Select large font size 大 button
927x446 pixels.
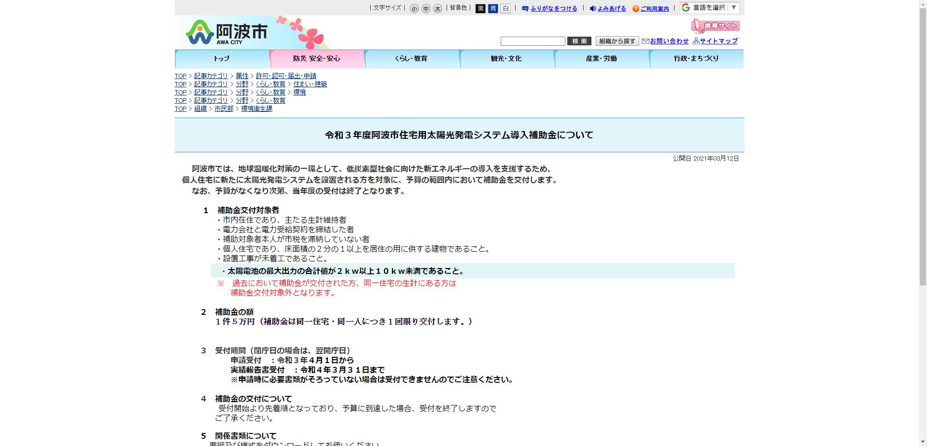[x=437, y=9]
